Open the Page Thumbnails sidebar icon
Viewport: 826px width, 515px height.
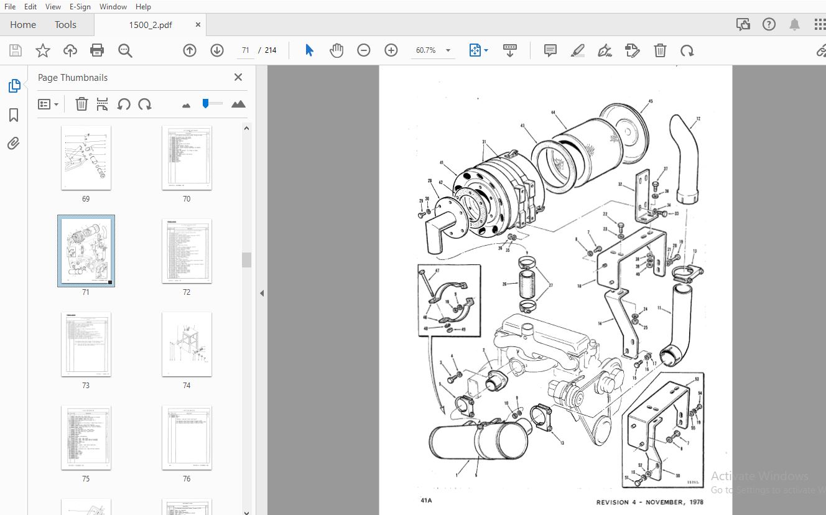[14, 86]
